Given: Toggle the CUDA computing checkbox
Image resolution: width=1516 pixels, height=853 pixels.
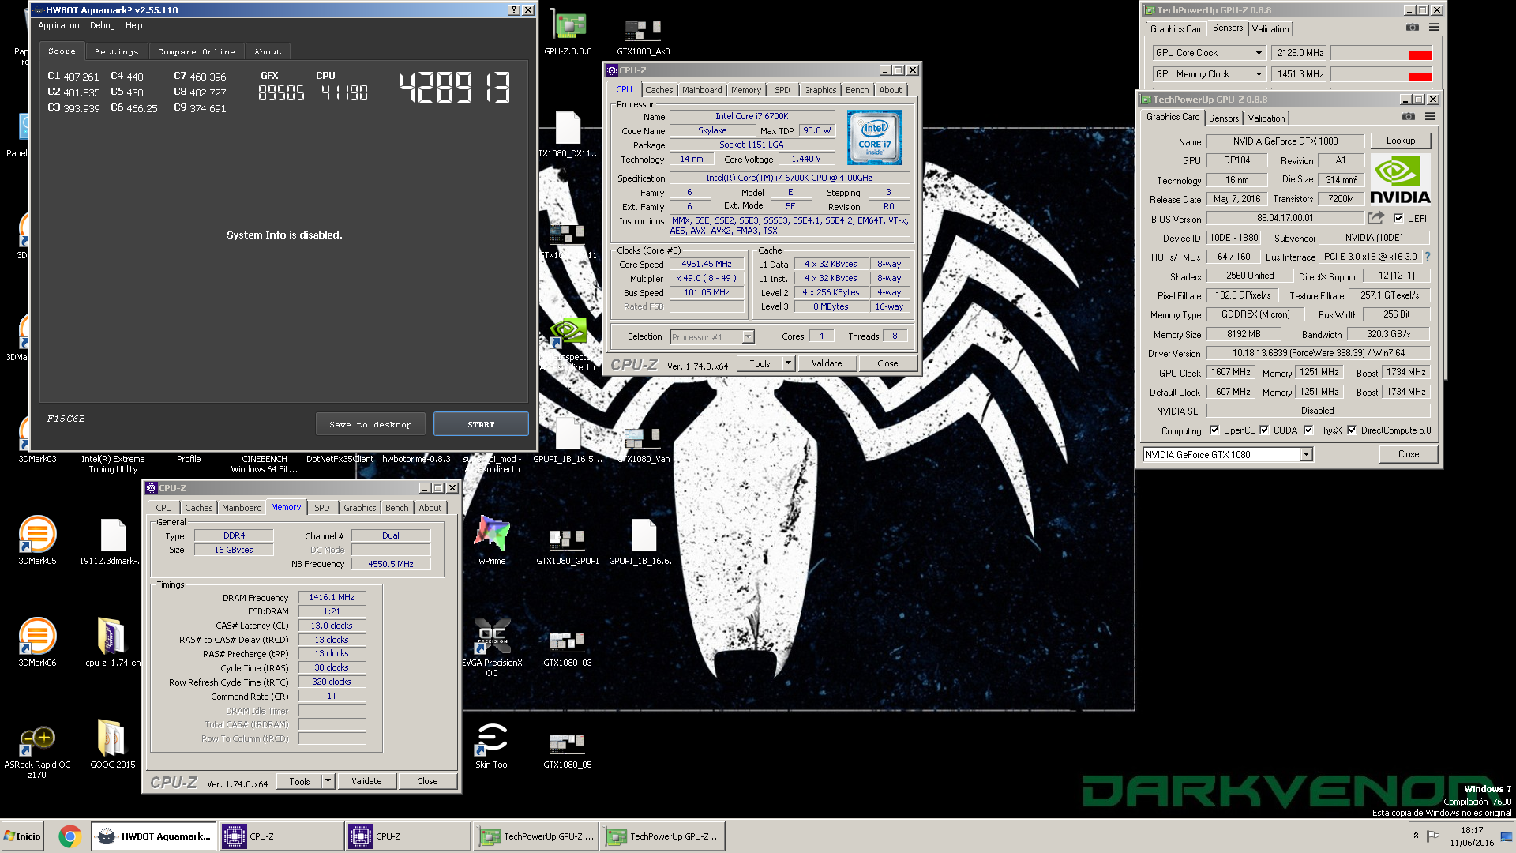Looking at the screenshot, I should 1264,430.
